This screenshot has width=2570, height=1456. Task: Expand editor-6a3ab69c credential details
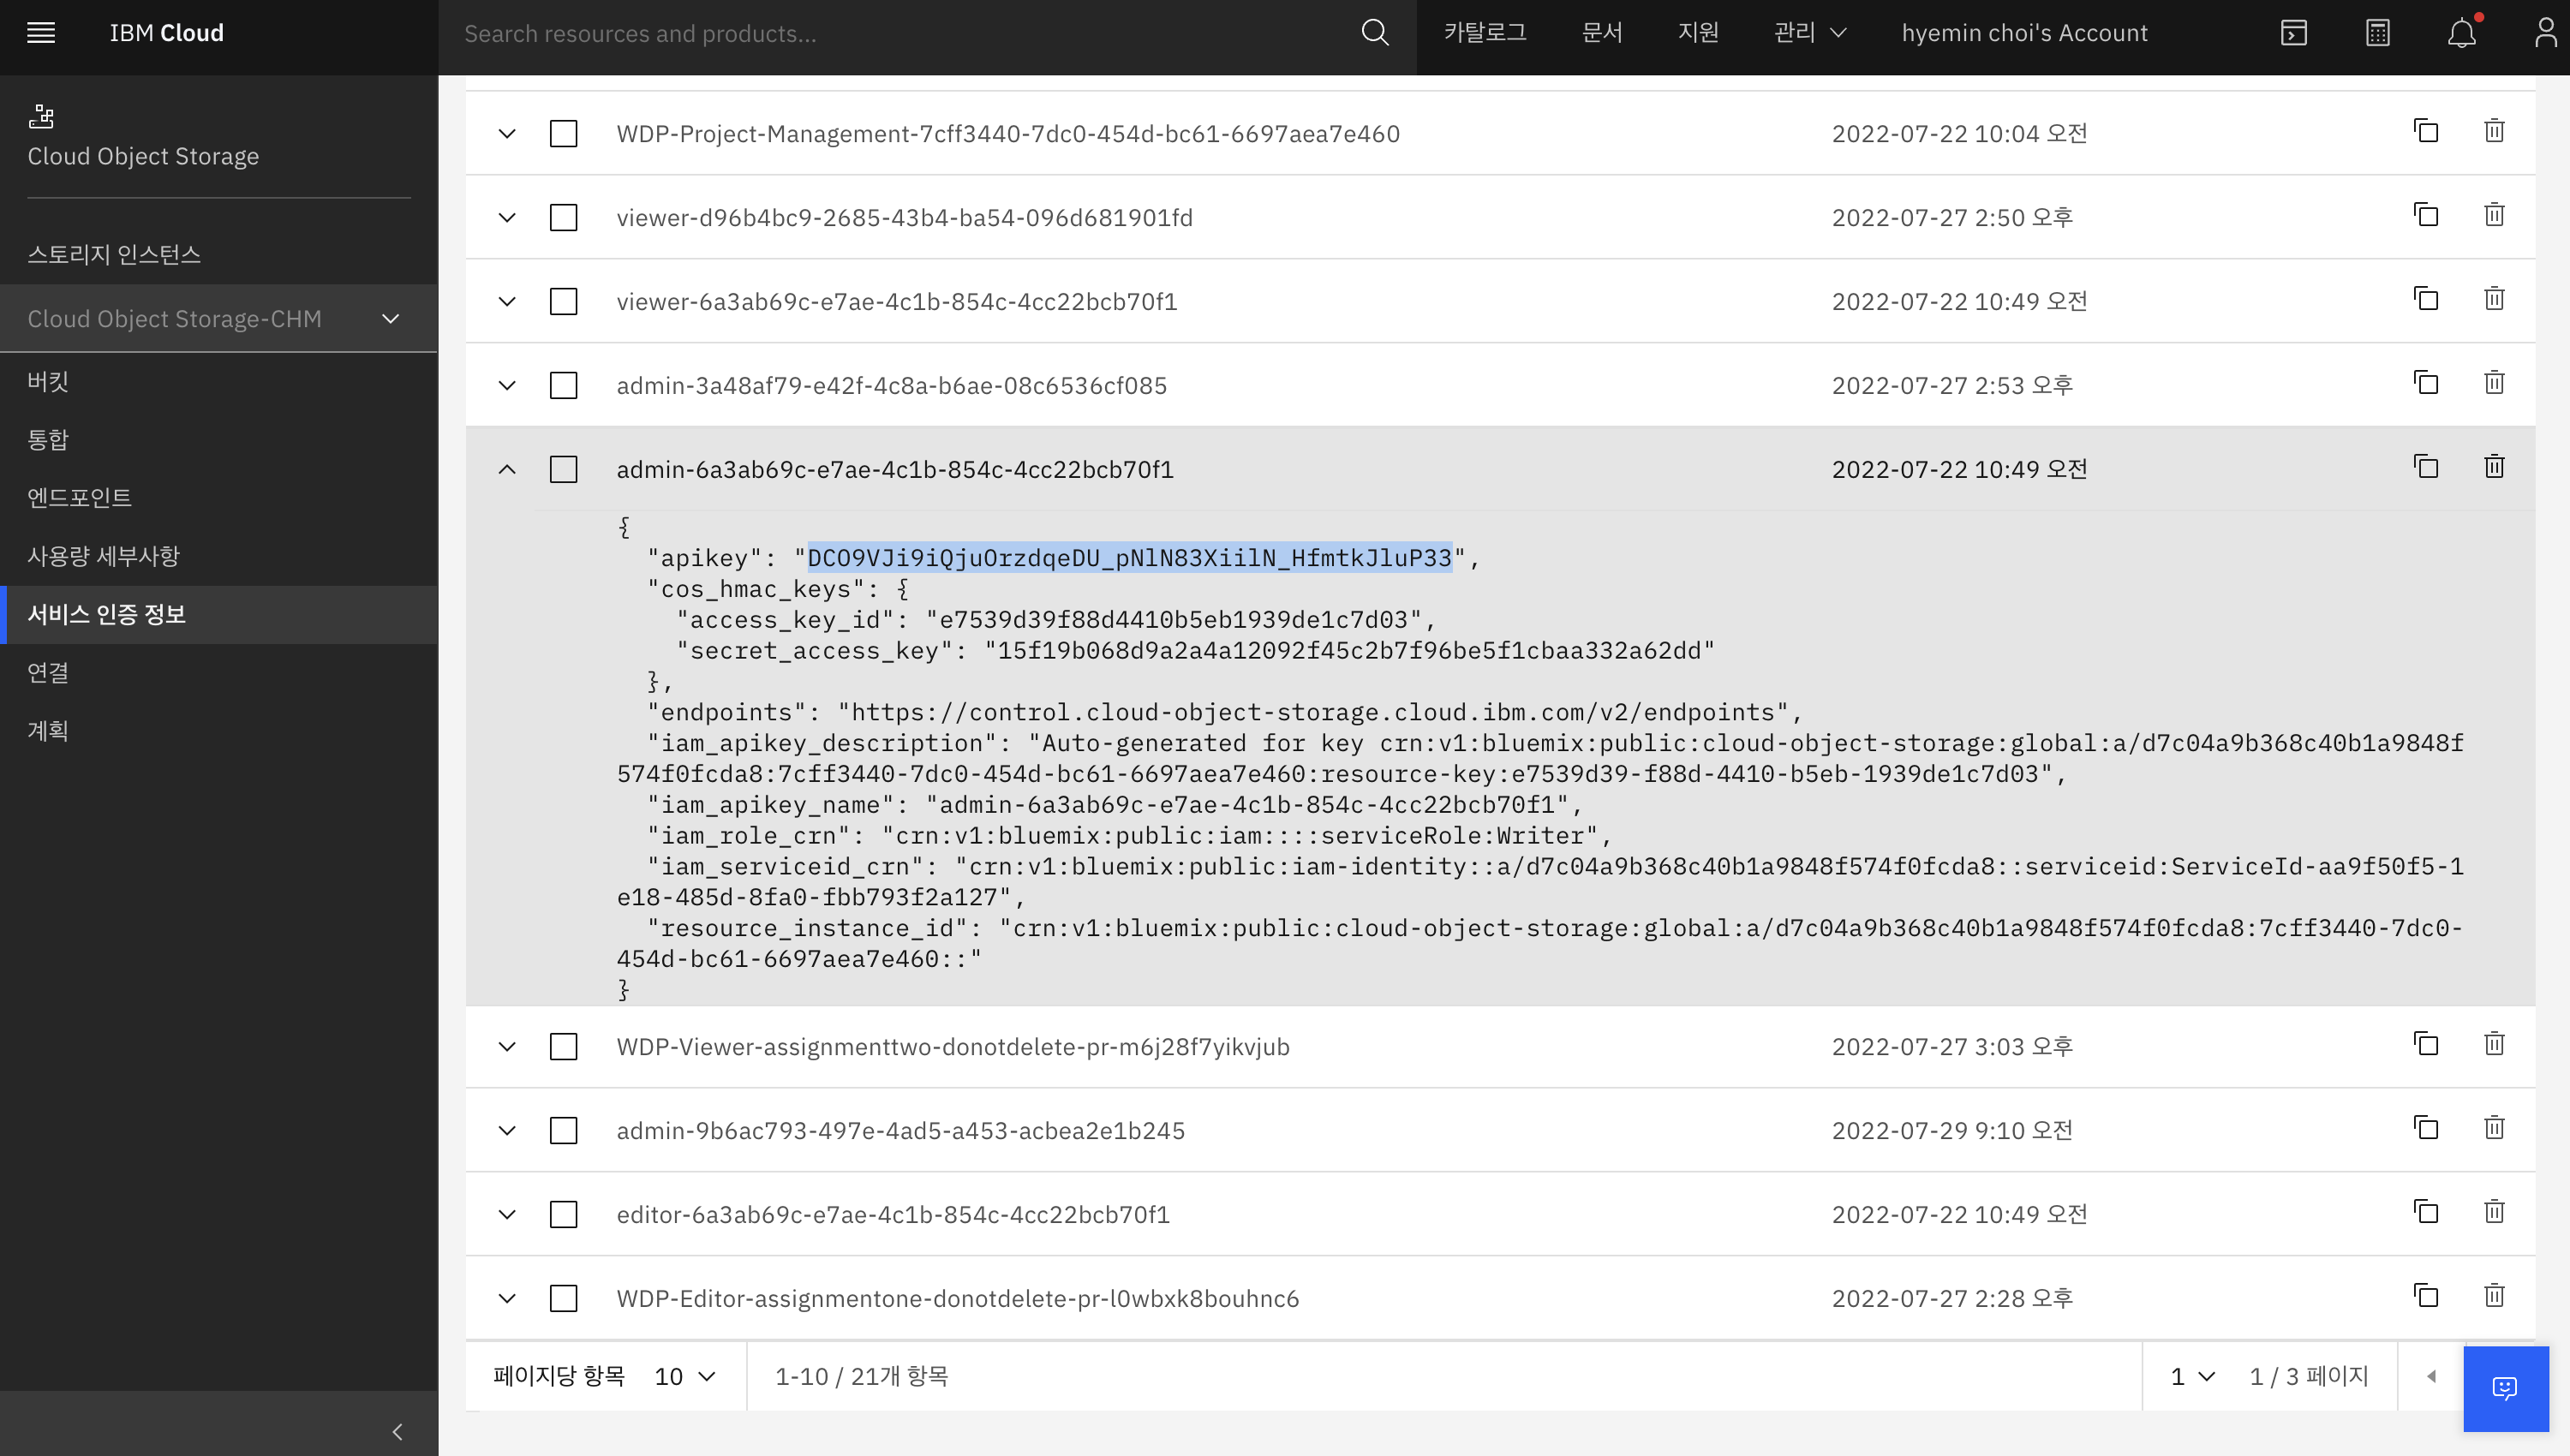pyautogui.click(x=507, y=1215)
